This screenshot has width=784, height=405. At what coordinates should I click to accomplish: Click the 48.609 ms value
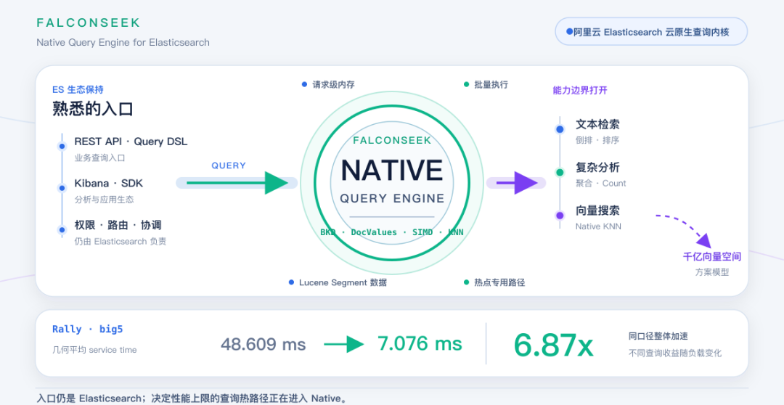pos(264,345)
